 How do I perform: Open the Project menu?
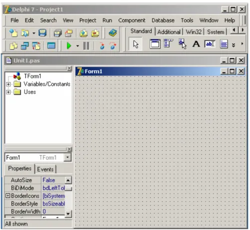[x=88, y=20]
